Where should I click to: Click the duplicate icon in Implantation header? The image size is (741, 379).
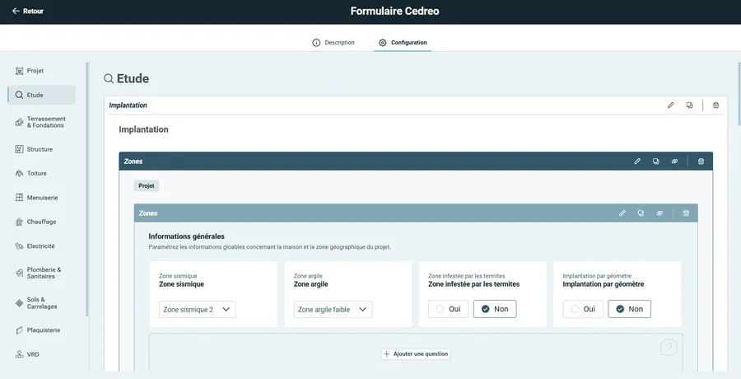pyautogui.click(x=689, y=105)
